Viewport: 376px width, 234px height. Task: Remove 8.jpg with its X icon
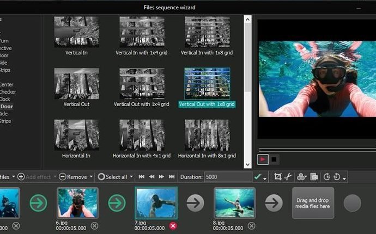(252, 226)
